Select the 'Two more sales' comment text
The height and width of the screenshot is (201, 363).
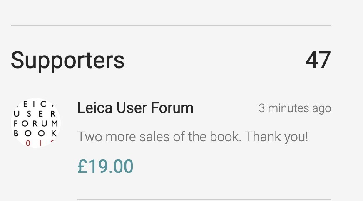(x=192, y=137)
